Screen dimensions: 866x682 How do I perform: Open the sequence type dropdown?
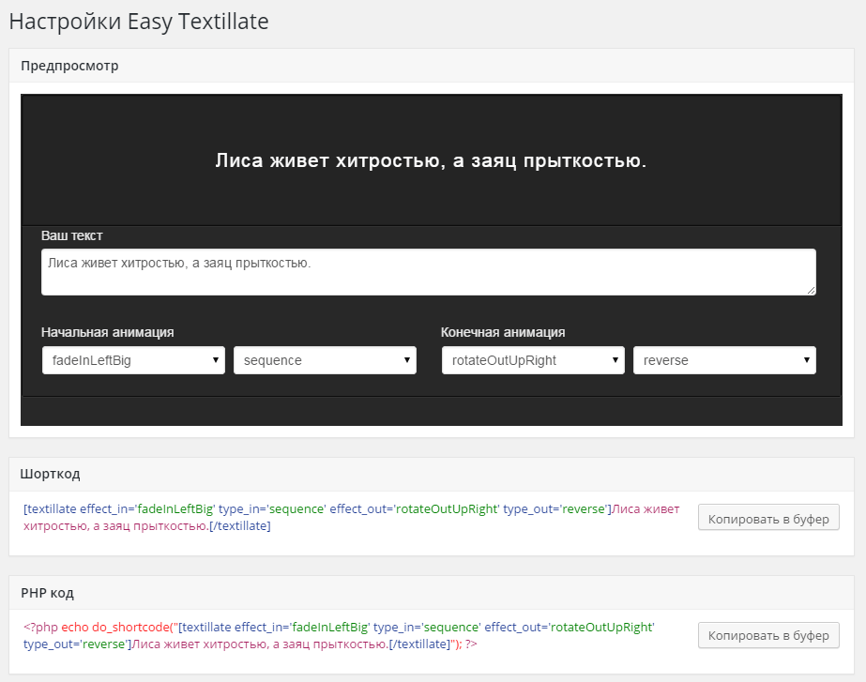(325, 360)
